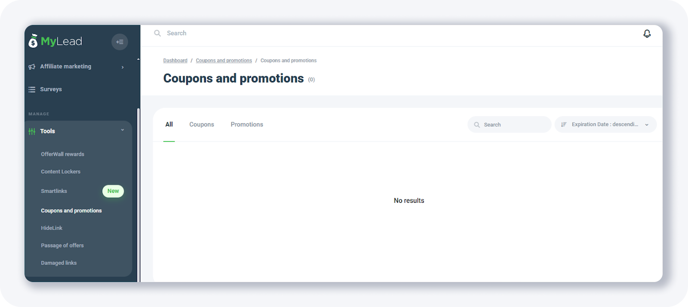Click the megaphone icon beside Affiliate marketing
Image resolution: width=688 pixels, height=307 pixels.
click(32, 67)
